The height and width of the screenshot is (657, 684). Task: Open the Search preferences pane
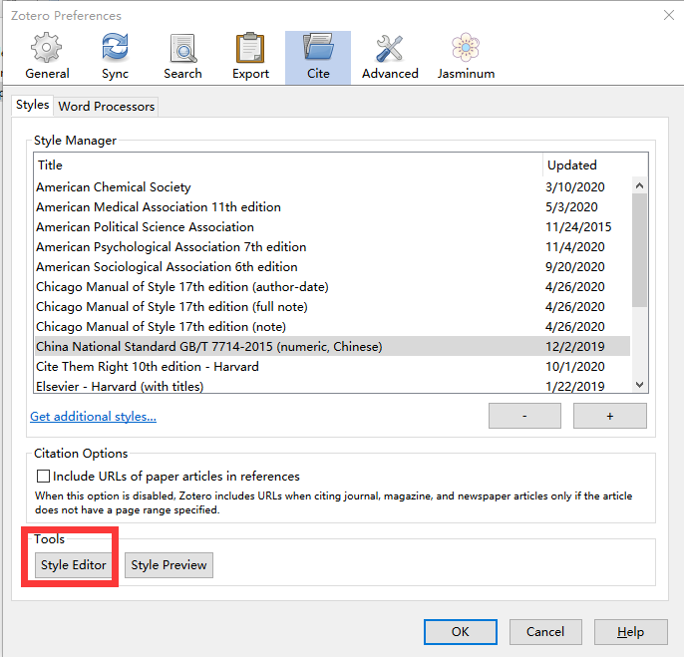tap(182, 57)
